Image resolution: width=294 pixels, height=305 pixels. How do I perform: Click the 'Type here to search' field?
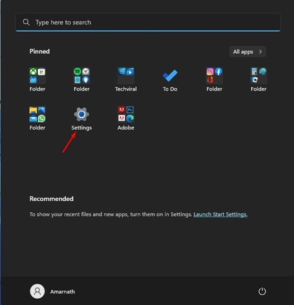(x=148, y=22)
